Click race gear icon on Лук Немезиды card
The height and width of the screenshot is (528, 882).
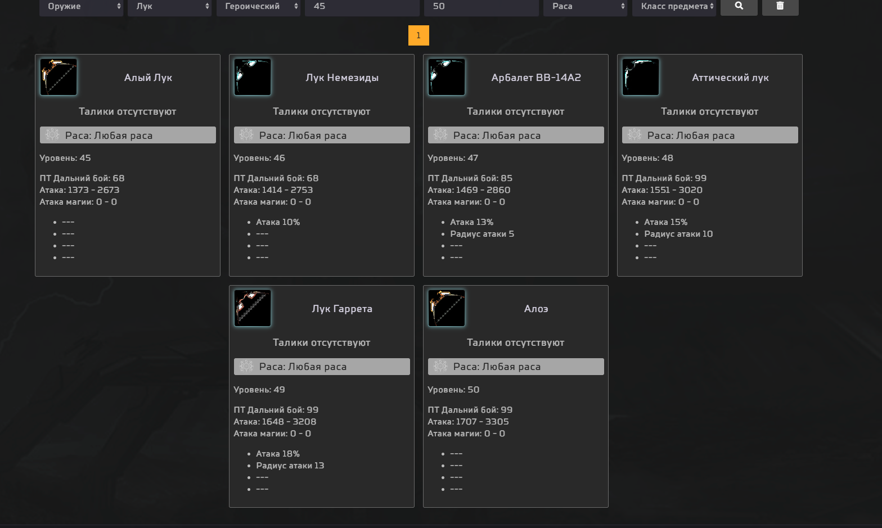point(246,135)
